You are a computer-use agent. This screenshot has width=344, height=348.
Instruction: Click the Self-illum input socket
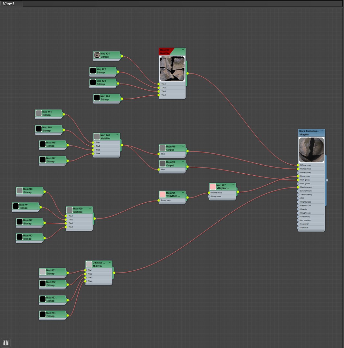pos(298,228)
